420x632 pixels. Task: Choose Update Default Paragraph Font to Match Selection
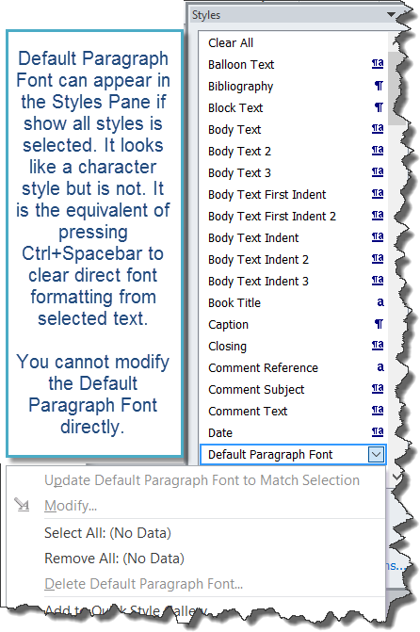[x=202, y=480]
